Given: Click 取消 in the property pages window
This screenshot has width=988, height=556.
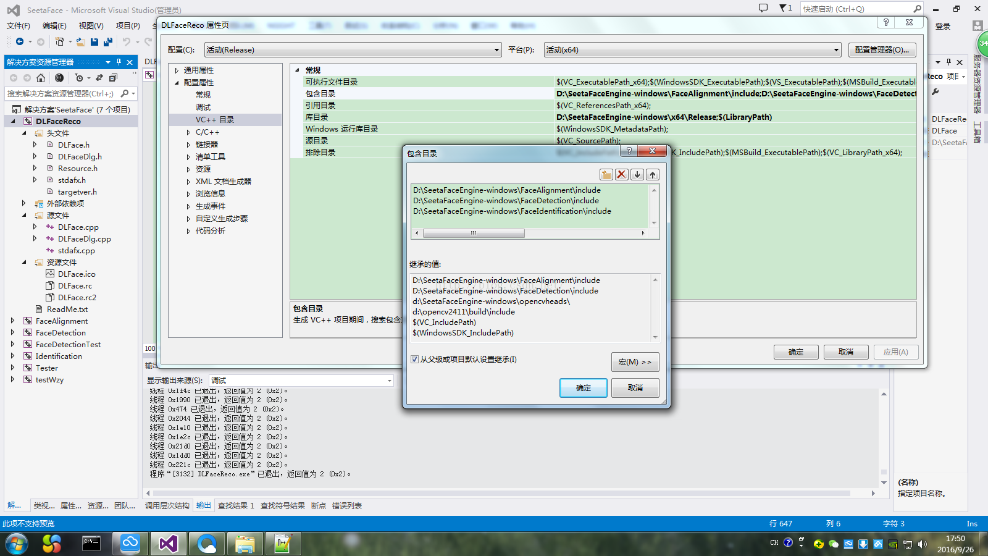Looking at the screenshot, I should (846, 352).
